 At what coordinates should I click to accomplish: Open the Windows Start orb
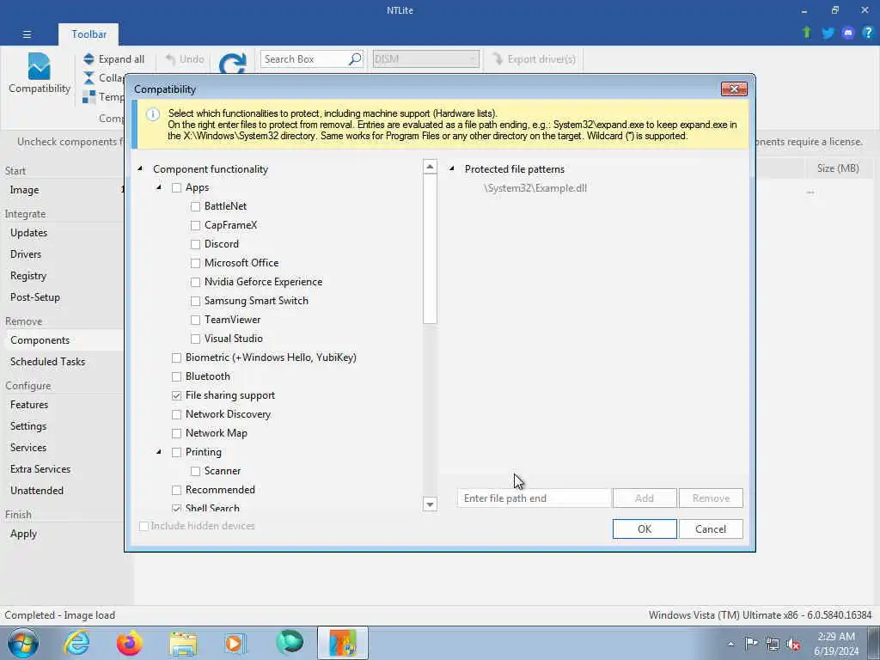click(x=23, y=643)
